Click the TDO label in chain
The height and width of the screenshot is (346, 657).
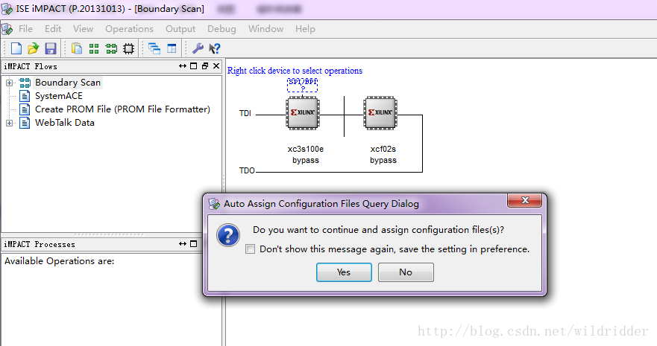point(247,170)
